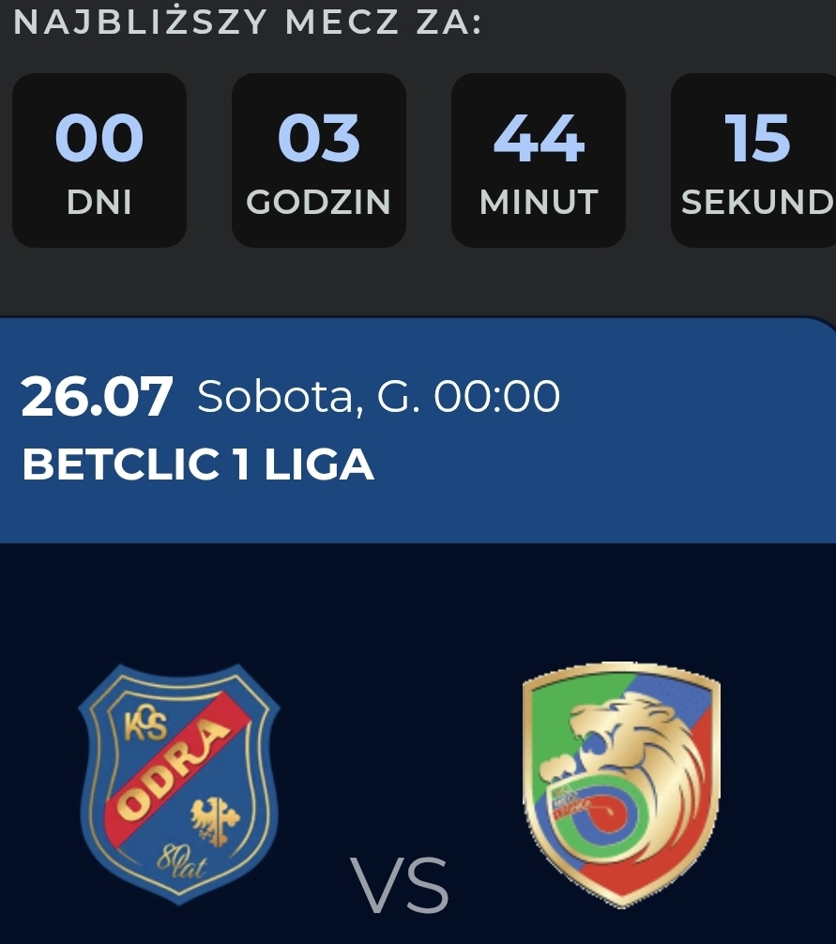
Task: Select the "00" days countdown number
Action: coord(99,139)
